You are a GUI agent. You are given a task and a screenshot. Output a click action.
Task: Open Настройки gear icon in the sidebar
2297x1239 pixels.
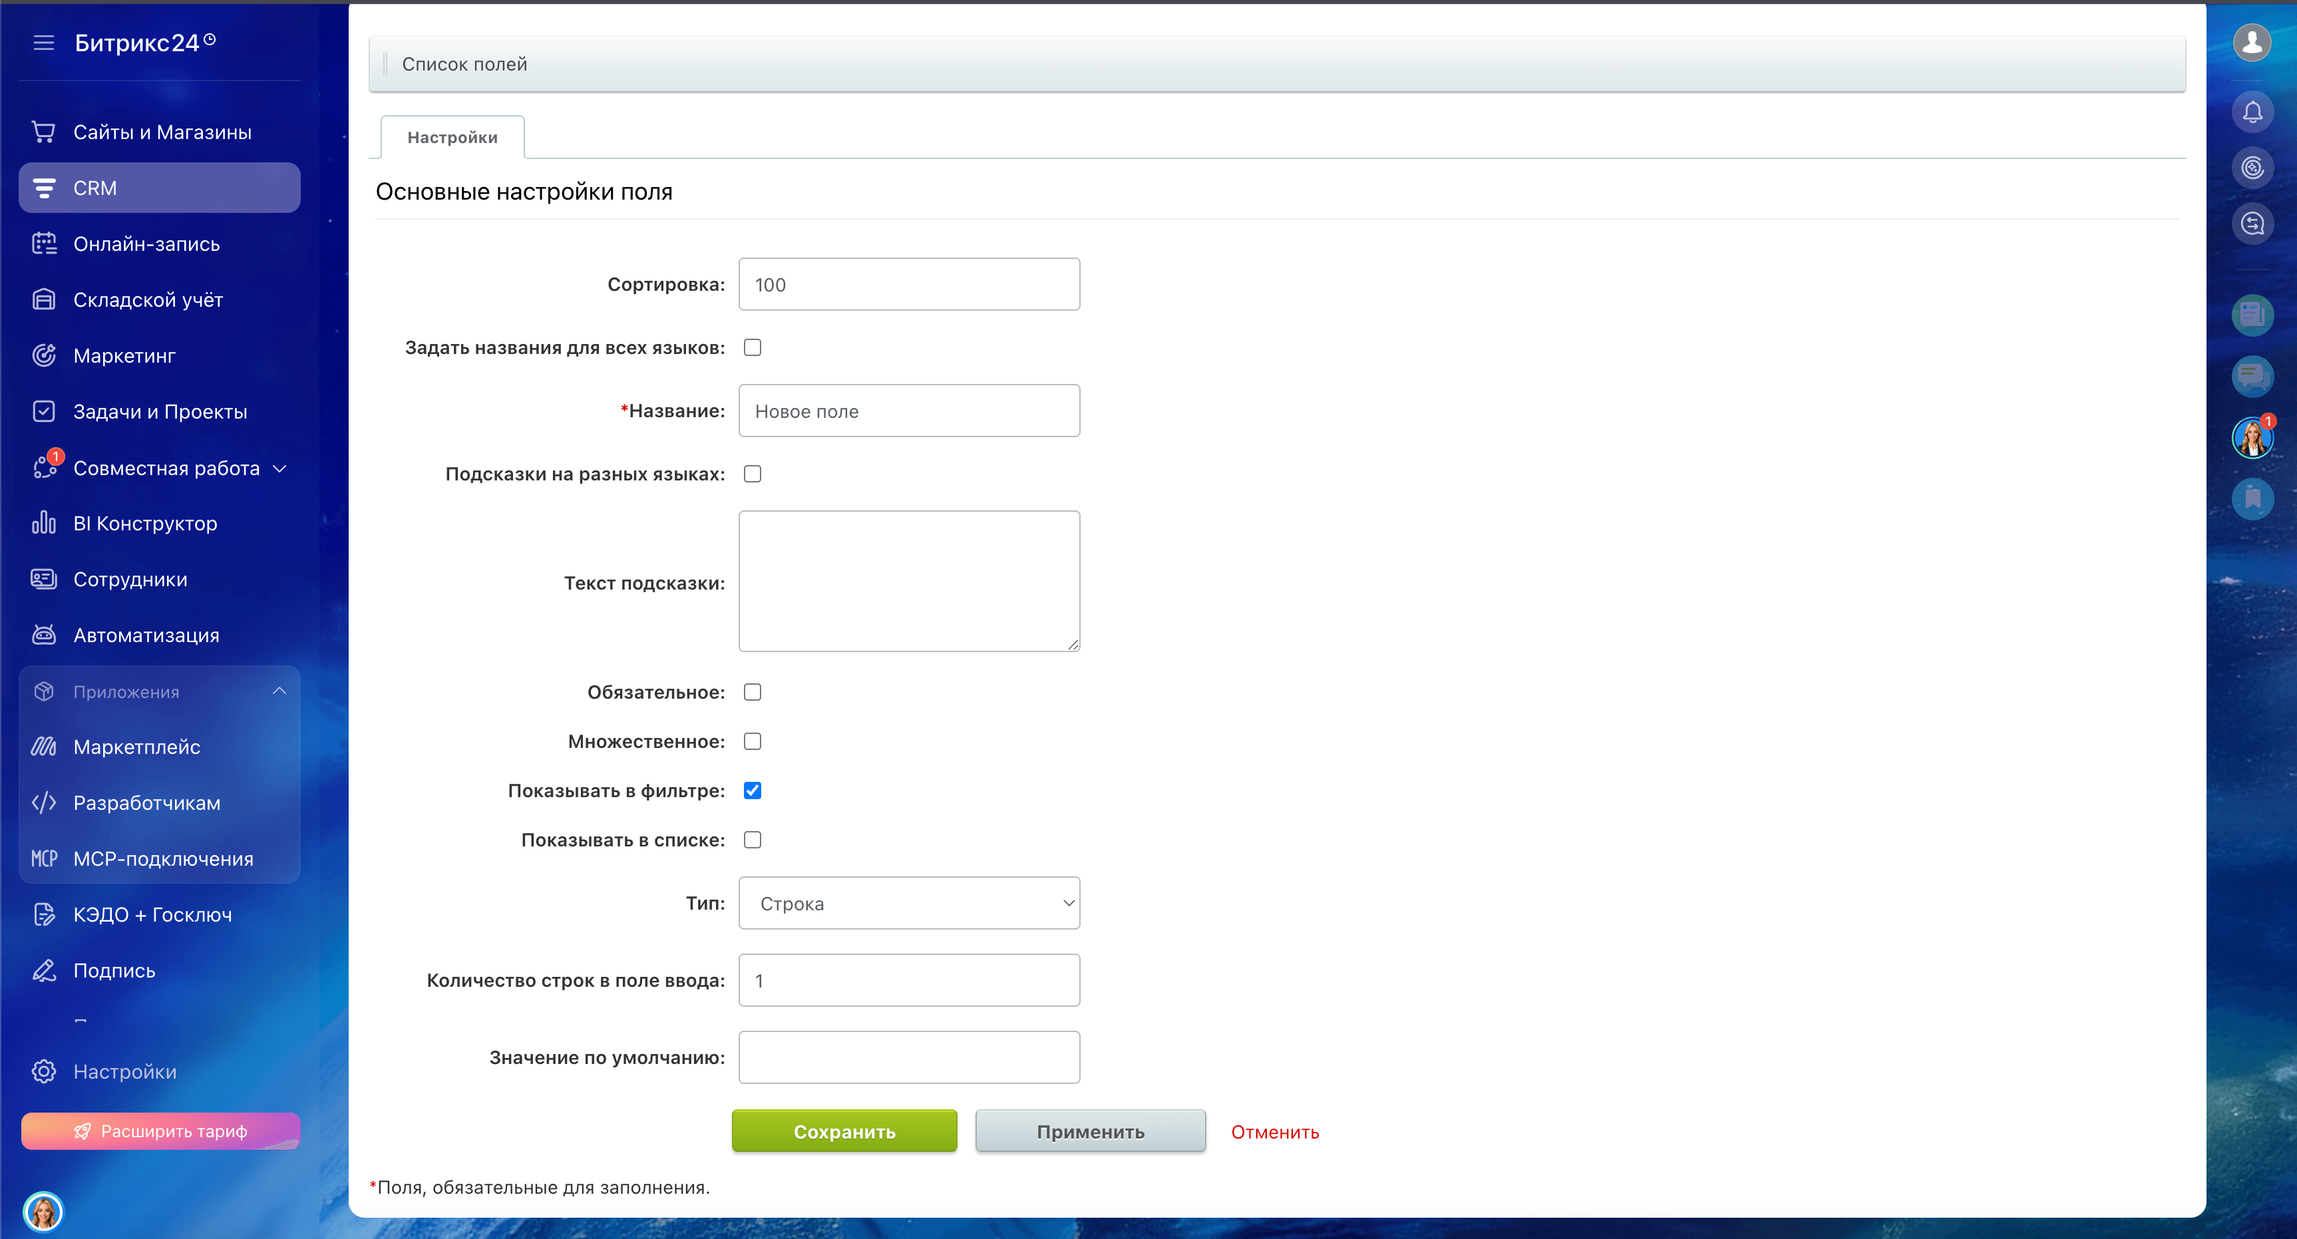coord(44,1071)
